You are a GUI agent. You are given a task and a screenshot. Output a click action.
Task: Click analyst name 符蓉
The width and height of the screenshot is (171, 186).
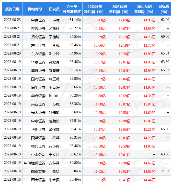[56, 138]
